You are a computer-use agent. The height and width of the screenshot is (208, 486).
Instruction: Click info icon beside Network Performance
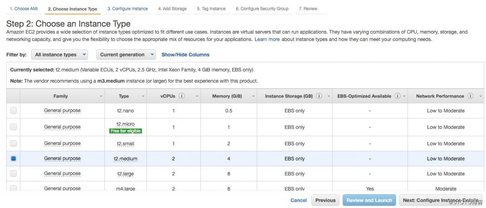(x=470, y=96)
